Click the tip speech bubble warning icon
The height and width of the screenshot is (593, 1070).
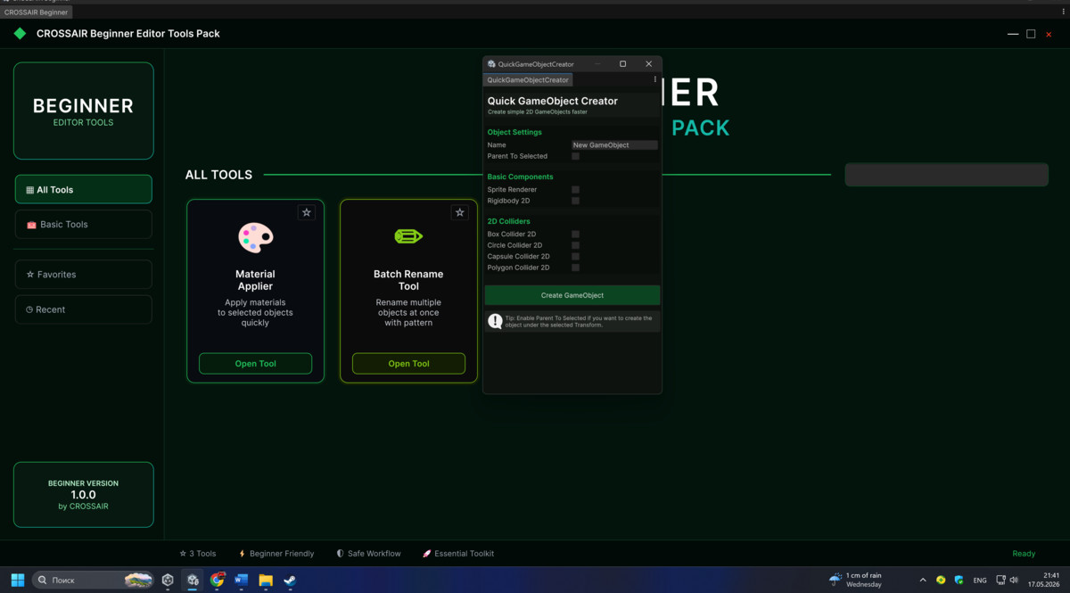[x=495, y=321]
